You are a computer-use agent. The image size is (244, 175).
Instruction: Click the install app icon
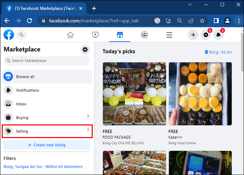point(169,21)
